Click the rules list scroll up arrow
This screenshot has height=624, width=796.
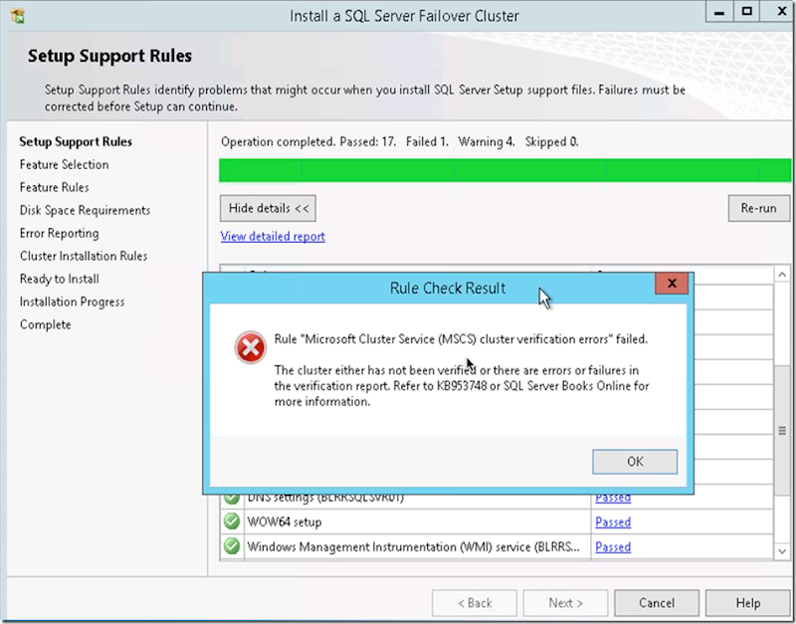pos(782,275)
